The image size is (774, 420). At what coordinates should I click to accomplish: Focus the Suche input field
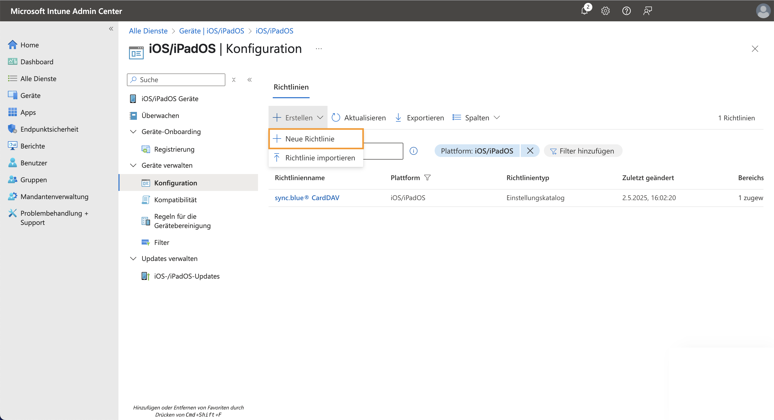pos(176,80)
